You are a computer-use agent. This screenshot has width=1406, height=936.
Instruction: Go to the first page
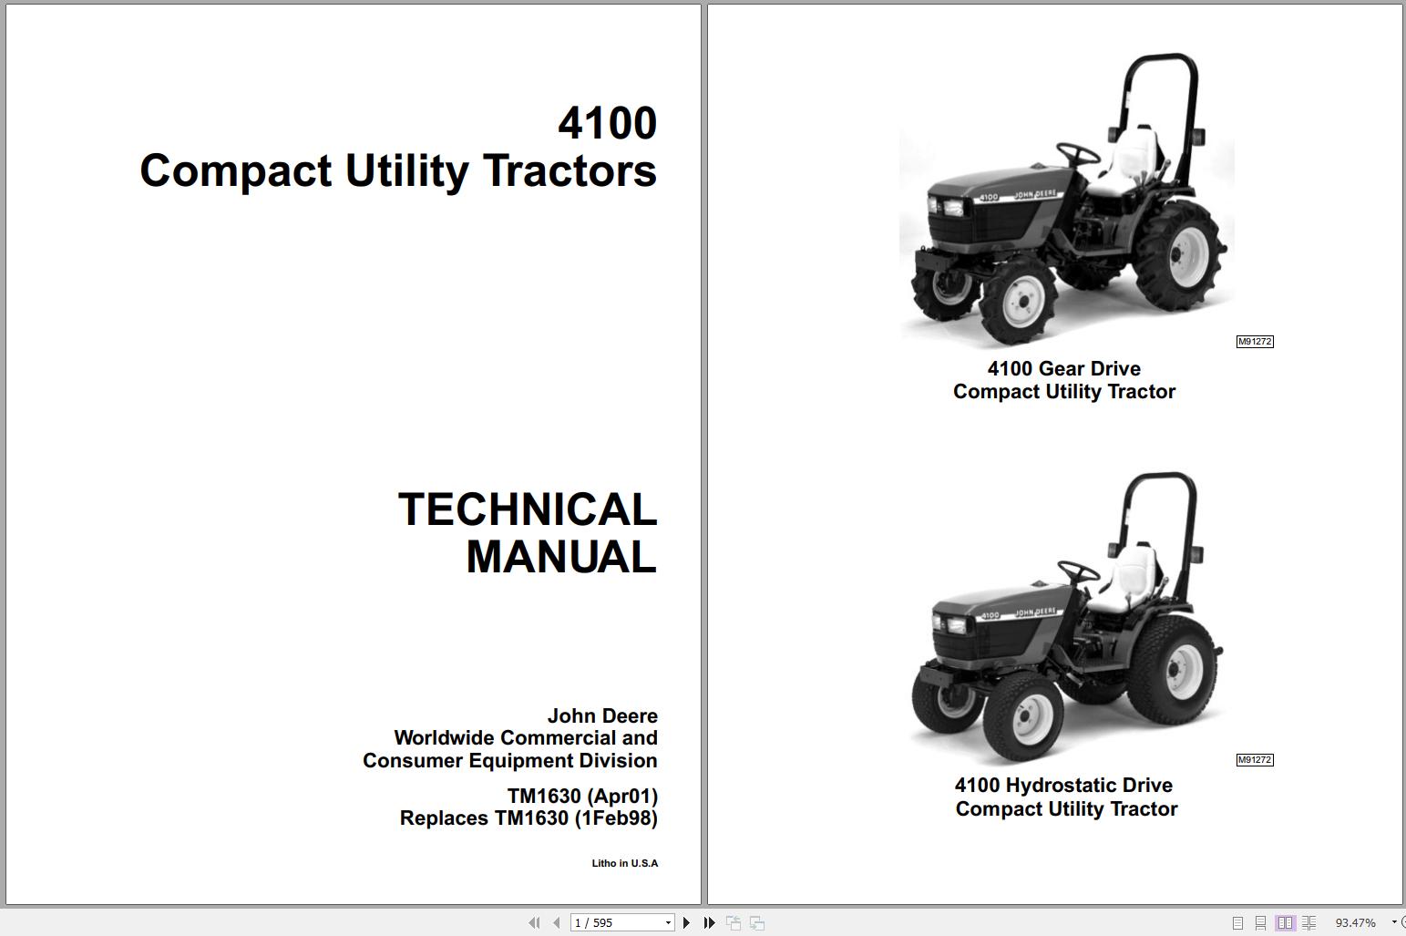(x=534, y=923)
